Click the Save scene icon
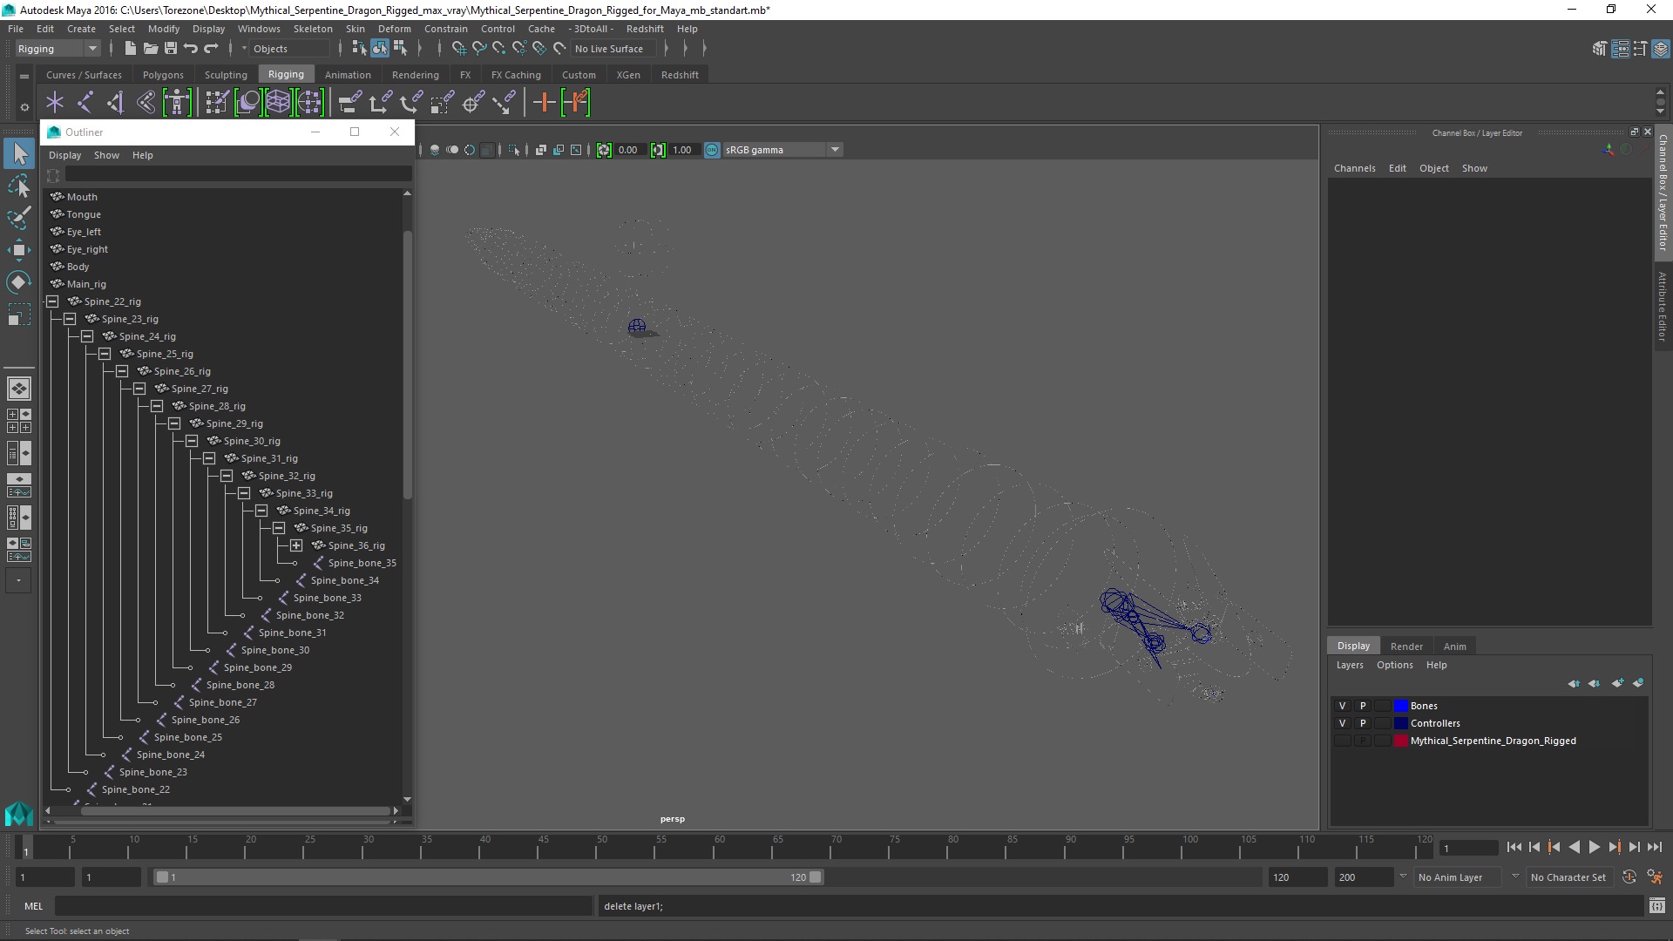This screenshot has width=1673, height=941. (171, 49)
